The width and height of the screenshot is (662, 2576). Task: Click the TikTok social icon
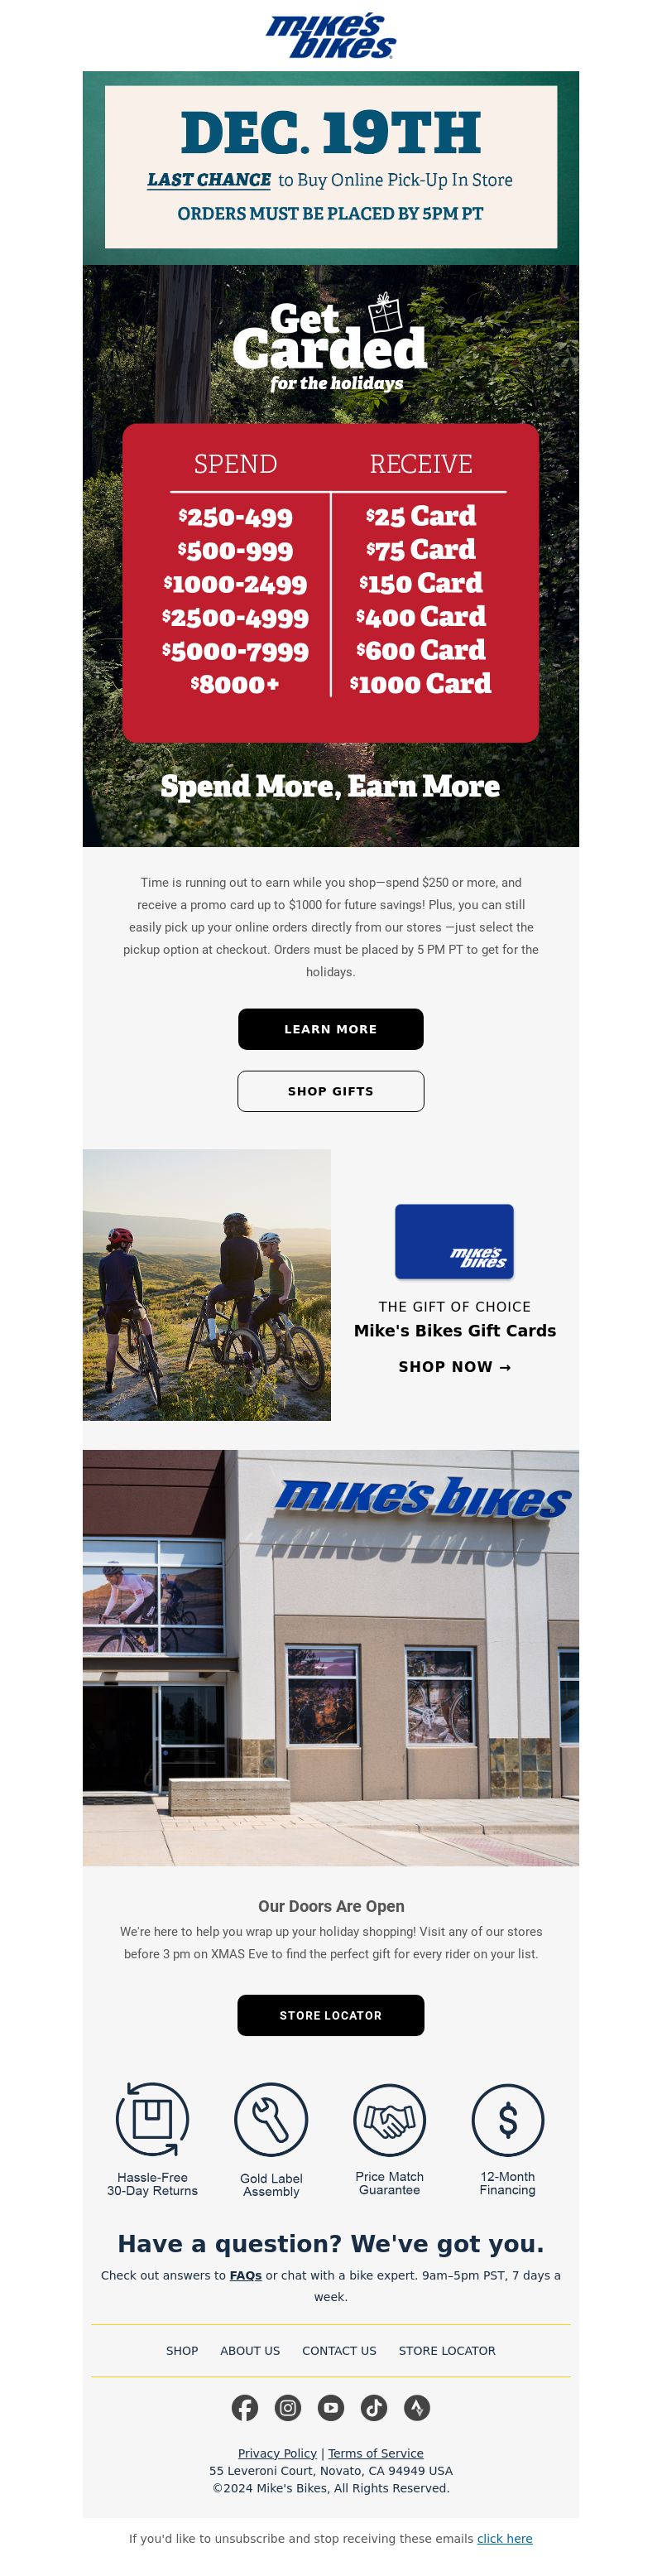click(374, 2407)
